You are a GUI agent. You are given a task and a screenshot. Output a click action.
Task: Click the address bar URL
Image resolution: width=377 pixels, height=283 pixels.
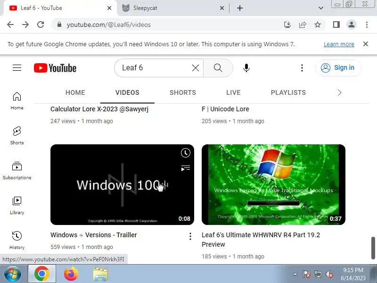coord(109,25)
